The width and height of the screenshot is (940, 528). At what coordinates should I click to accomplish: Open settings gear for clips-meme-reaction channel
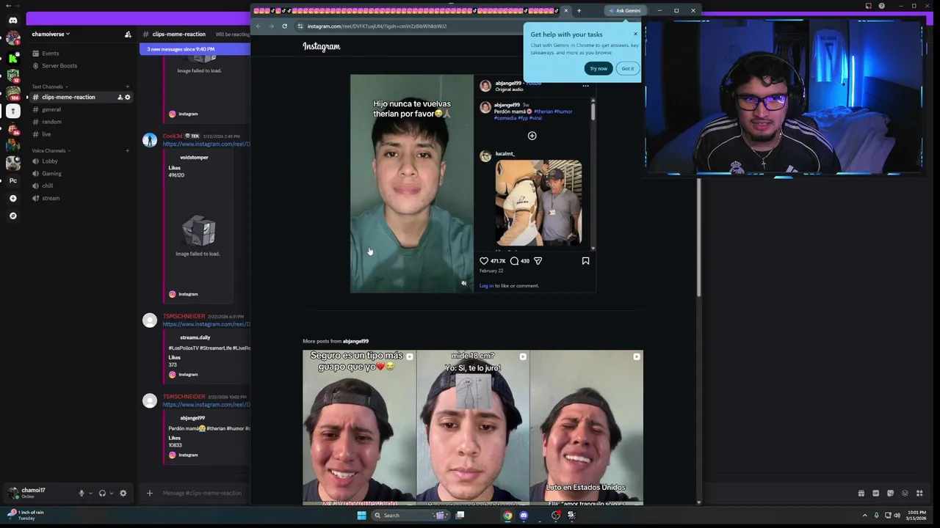[127, 97]
